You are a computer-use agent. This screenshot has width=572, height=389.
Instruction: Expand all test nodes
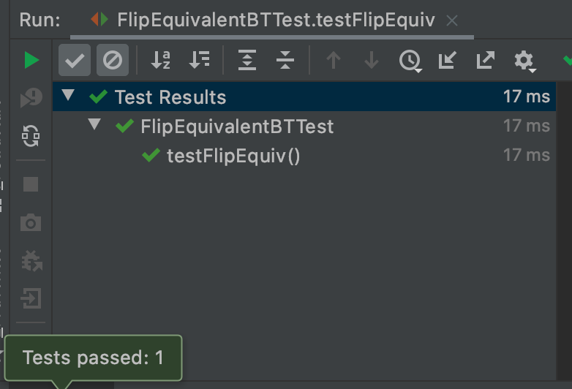point(248,60)
